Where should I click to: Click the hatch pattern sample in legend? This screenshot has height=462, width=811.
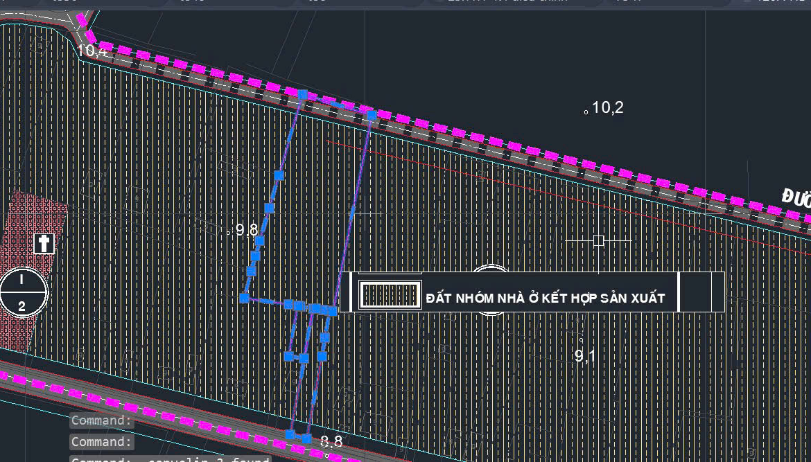point(390,295)
